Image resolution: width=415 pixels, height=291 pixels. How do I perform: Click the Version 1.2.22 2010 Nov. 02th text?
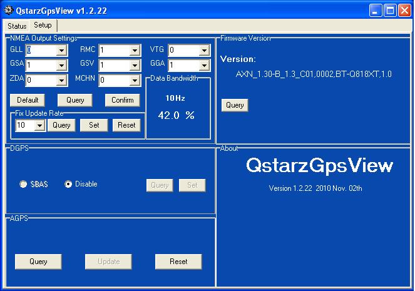[315, 188]
